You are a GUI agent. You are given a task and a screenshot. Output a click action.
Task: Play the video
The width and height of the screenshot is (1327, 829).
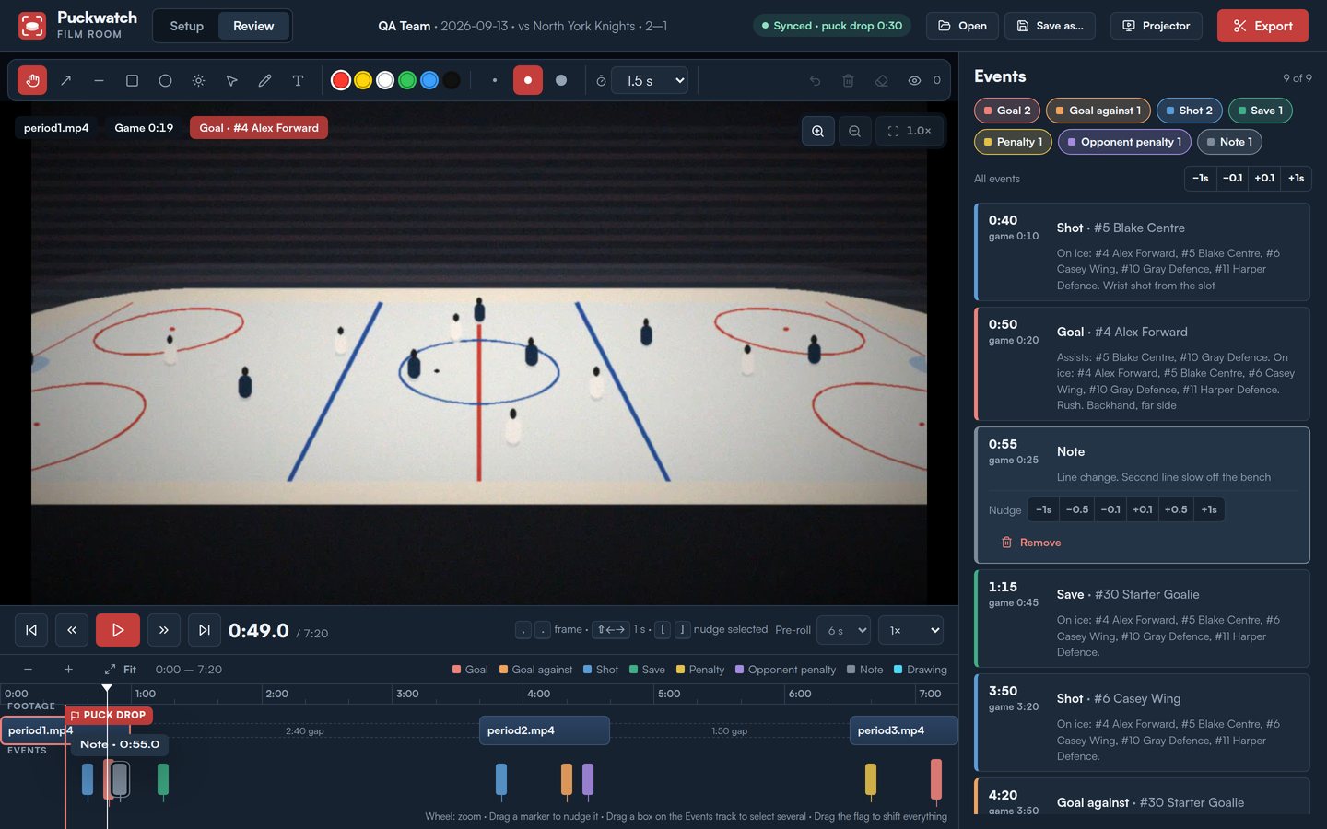coord(118,630)
